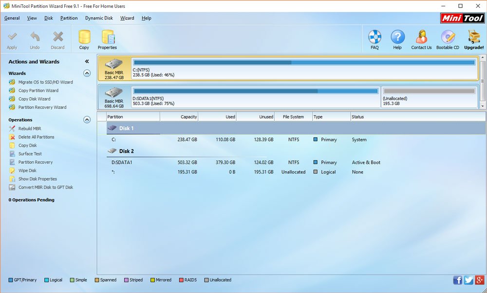Viewport: 487px width, 293px height.
Task: Click the Type column header
Action: point(331,117)
